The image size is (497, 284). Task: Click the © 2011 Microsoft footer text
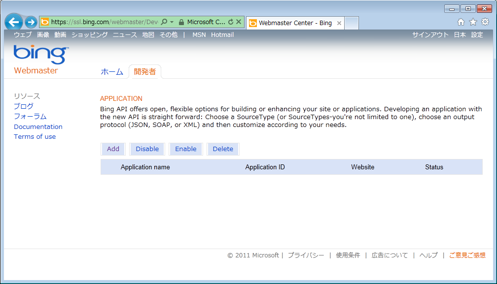click(253, 255)
